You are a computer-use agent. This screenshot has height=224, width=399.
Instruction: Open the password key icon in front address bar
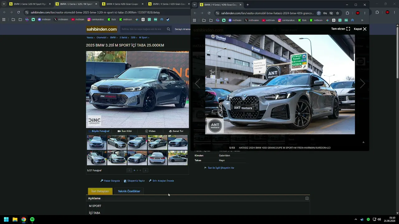click(325, 13)
